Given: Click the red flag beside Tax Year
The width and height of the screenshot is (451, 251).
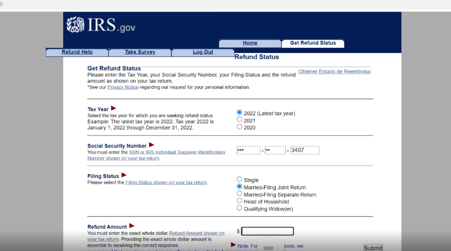Looking at the screenshot, I should click(x=113, y=108).
